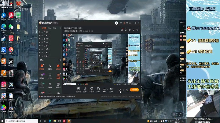Edit the game category pill with pencil icon
Viewport: 220px width, 123px height.
71,31
